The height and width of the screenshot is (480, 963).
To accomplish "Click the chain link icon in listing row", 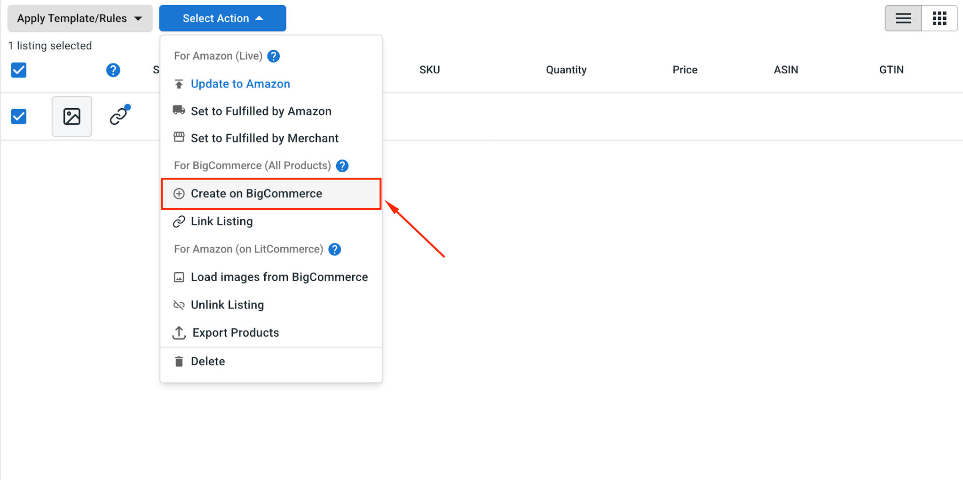I will (x=119, y=115).
